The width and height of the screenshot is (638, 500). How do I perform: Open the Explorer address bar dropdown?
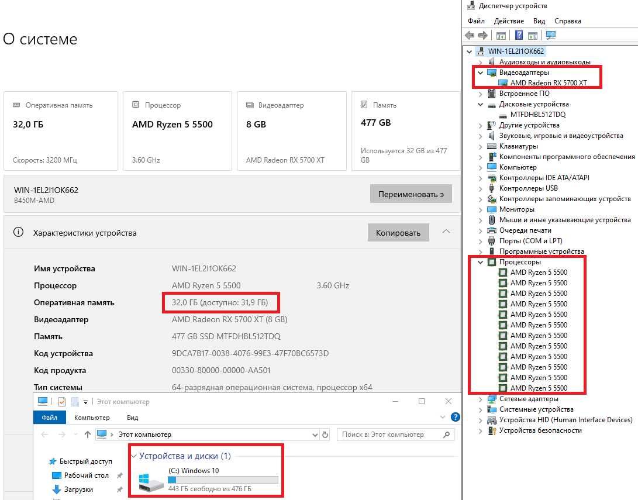point(315,435)
